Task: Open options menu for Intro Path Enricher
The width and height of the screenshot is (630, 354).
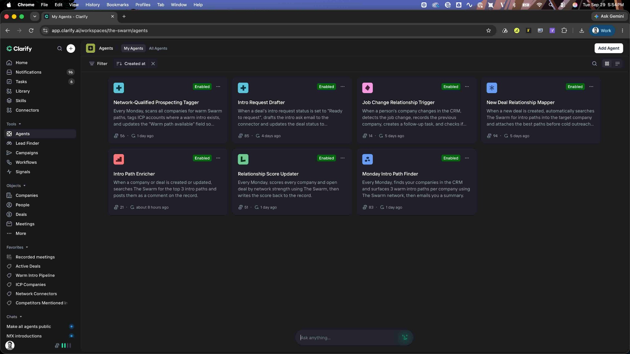Action: tap(218, 158)
